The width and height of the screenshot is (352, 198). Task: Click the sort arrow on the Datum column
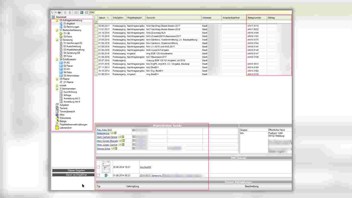[108, 18]
